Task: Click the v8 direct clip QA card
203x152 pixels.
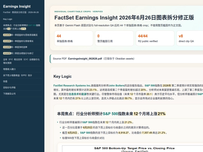Action: 190,38
